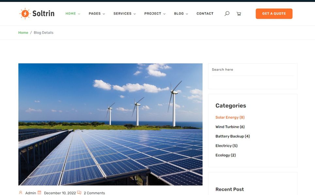Open the Solar Energy category
315x195 pixels.
[230, 117]
